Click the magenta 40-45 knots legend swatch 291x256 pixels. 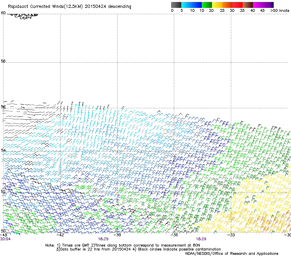click(258, 5)
